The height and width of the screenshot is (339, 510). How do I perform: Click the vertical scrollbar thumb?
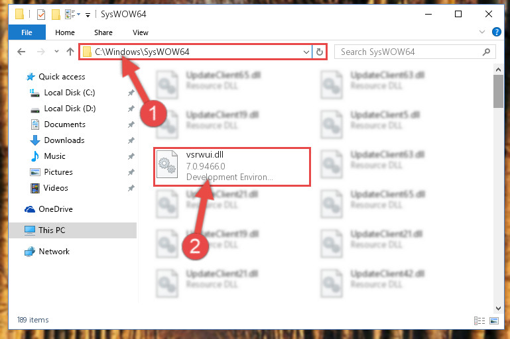(x=498, y=91)
